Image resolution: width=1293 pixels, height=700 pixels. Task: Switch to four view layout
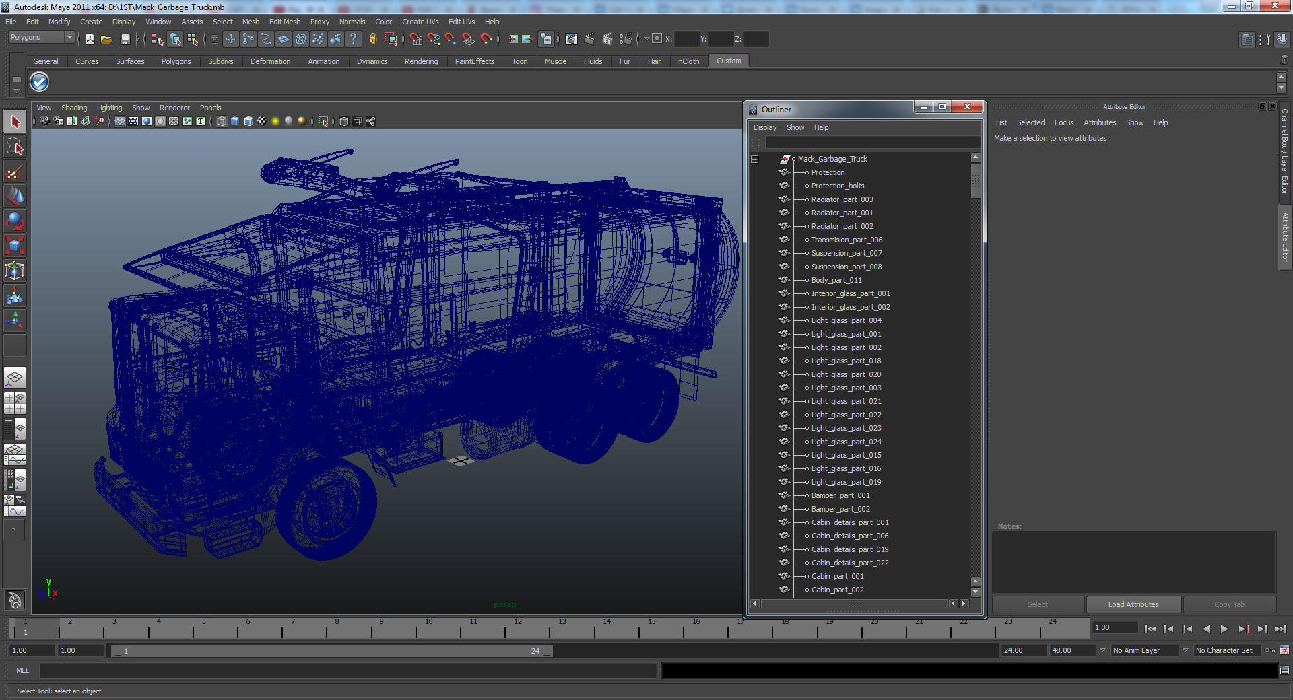click(x=15, y=403)
